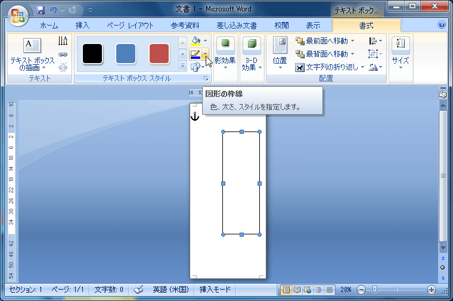Viewport: 453px width, 301px height.
Task: Click the proofing check icon
Action: pyautogui.click(x=138, y=290)
